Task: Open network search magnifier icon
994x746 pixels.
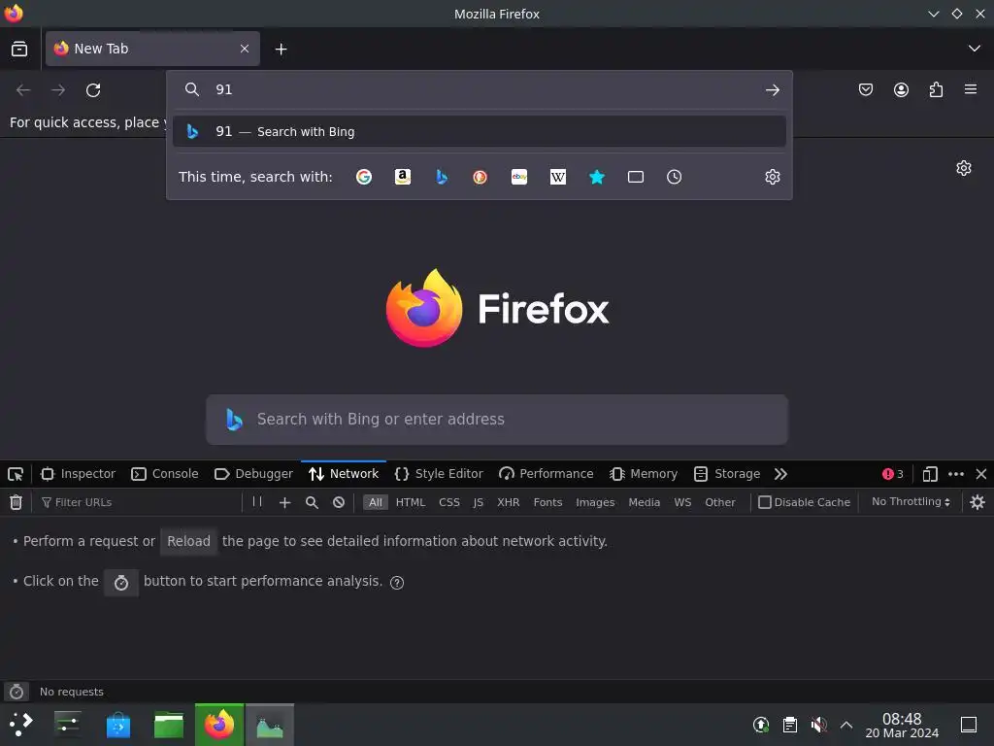Action: point(312,502)
